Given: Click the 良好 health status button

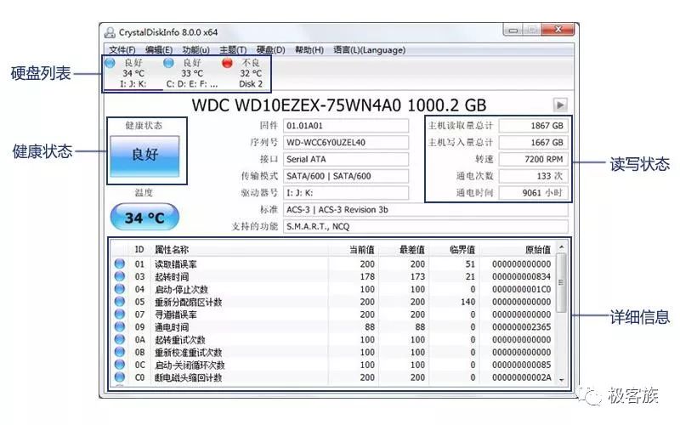Looking at the screenshot, I should coord(144,156).
